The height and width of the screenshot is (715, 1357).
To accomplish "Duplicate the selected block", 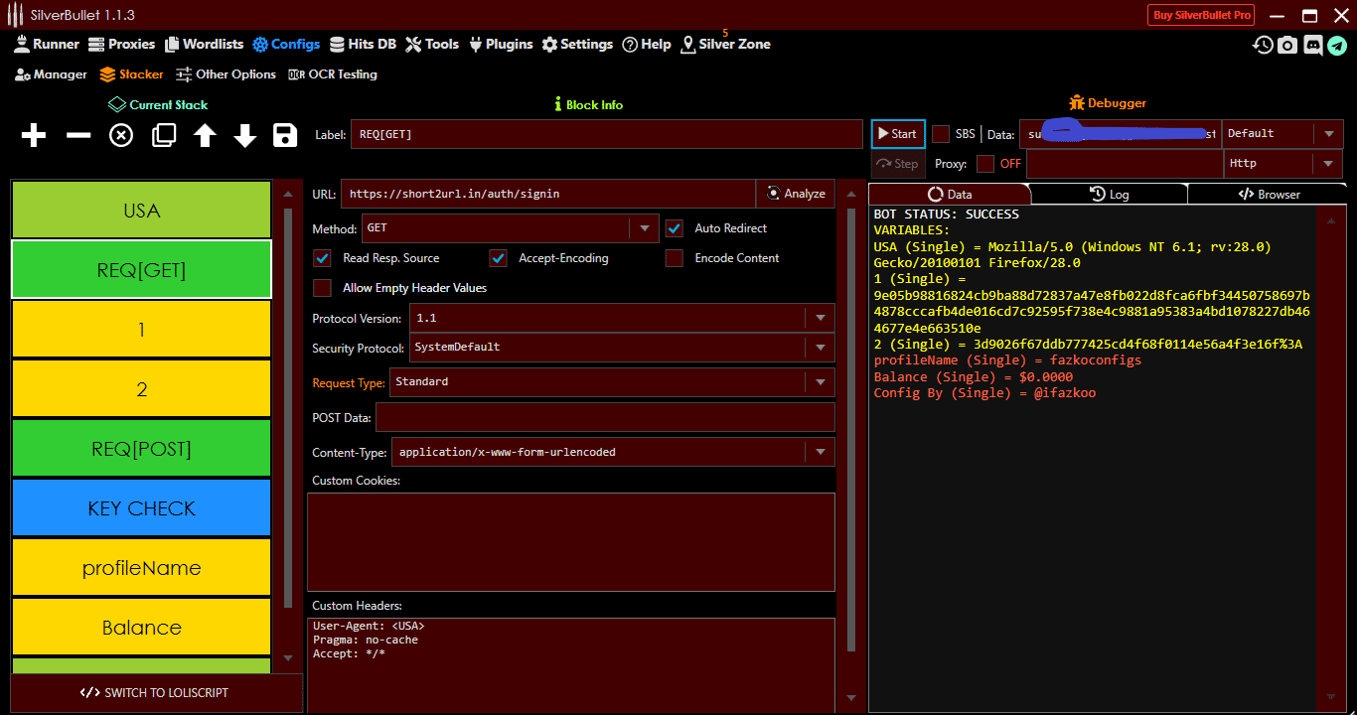I will pos(161,135).
